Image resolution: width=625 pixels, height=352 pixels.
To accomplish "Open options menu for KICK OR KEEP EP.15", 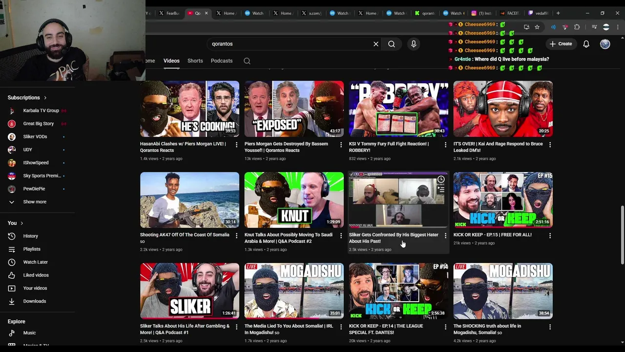I will coord(550,236).
